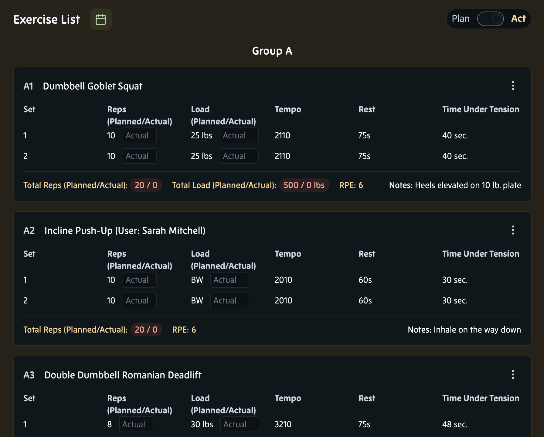Screen dimensions: 544x437
Task: Click tempo 3210 in Romanian Deadlift set 1
Action: tap(283, 424)
